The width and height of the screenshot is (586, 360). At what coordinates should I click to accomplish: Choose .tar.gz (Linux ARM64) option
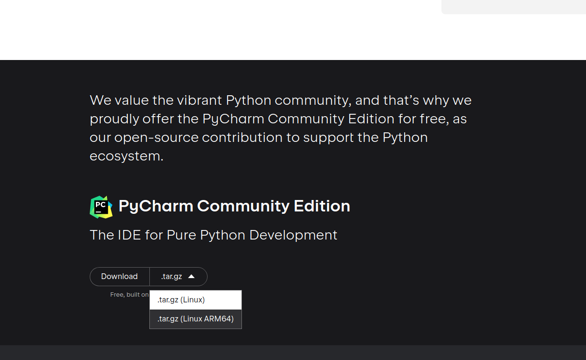pos(196,319)
